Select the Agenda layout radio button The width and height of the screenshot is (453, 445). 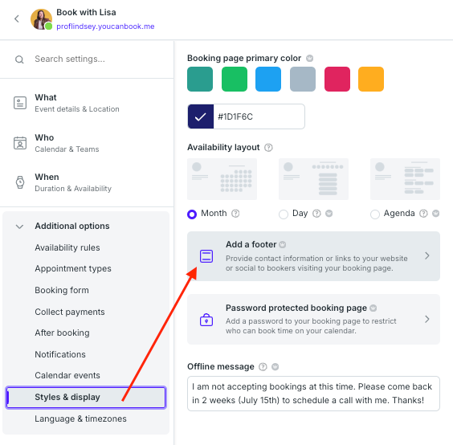coord(375,214)
